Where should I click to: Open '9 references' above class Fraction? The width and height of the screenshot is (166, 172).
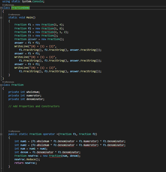(8, 82)
